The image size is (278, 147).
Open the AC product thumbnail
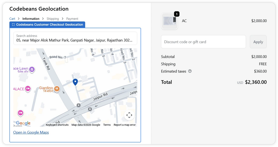click(x=170, y=21)
